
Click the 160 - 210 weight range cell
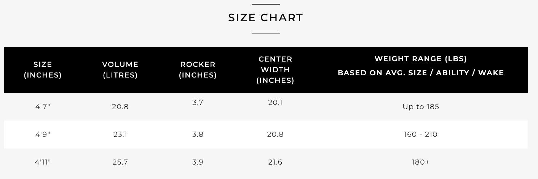(x=421, y=135)
